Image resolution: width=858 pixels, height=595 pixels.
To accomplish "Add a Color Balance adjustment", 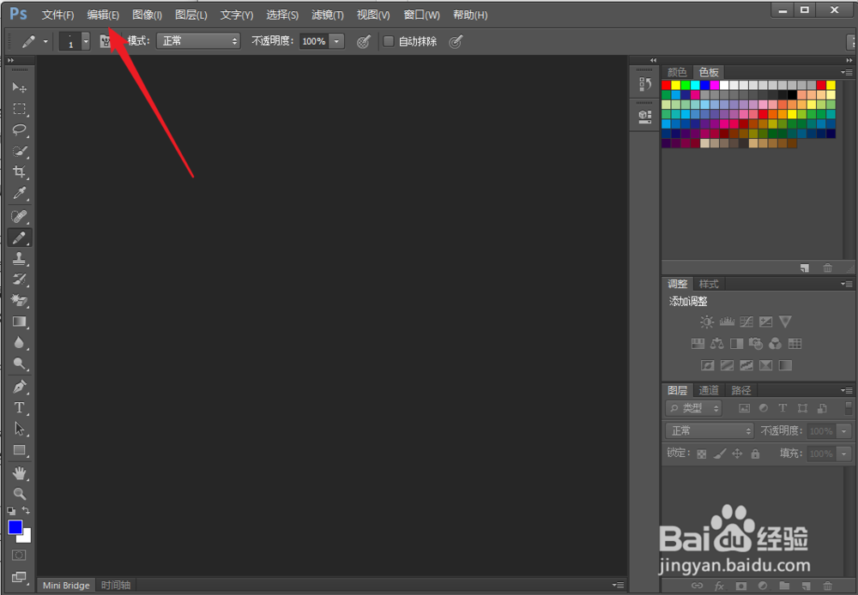I will (x=716, y=344).
